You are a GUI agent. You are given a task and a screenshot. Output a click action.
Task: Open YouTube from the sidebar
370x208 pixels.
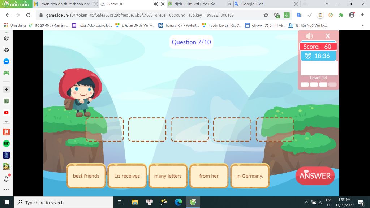(7, 113)
